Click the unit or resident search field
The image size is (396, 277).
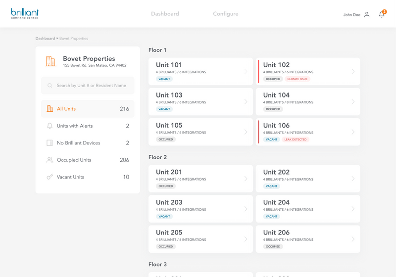[92, 86]
